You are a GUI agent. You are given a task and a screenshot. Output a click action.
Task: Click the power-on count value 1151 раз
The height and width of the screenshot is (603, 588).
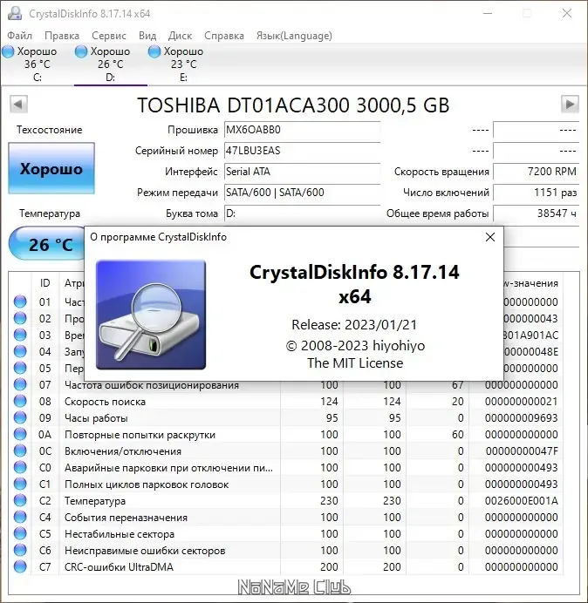(x=536, y=193)
